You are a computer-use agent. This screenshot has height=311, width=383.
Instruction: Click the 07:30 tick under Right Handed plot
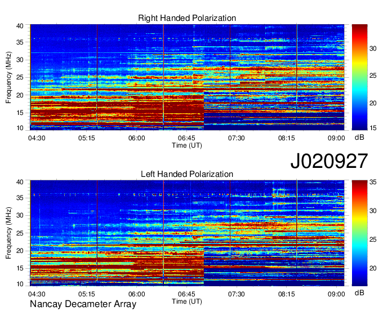point(236,138)
